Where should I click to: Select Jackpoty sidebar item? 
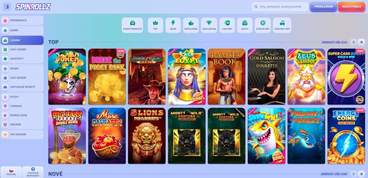(x=22, y=59)
